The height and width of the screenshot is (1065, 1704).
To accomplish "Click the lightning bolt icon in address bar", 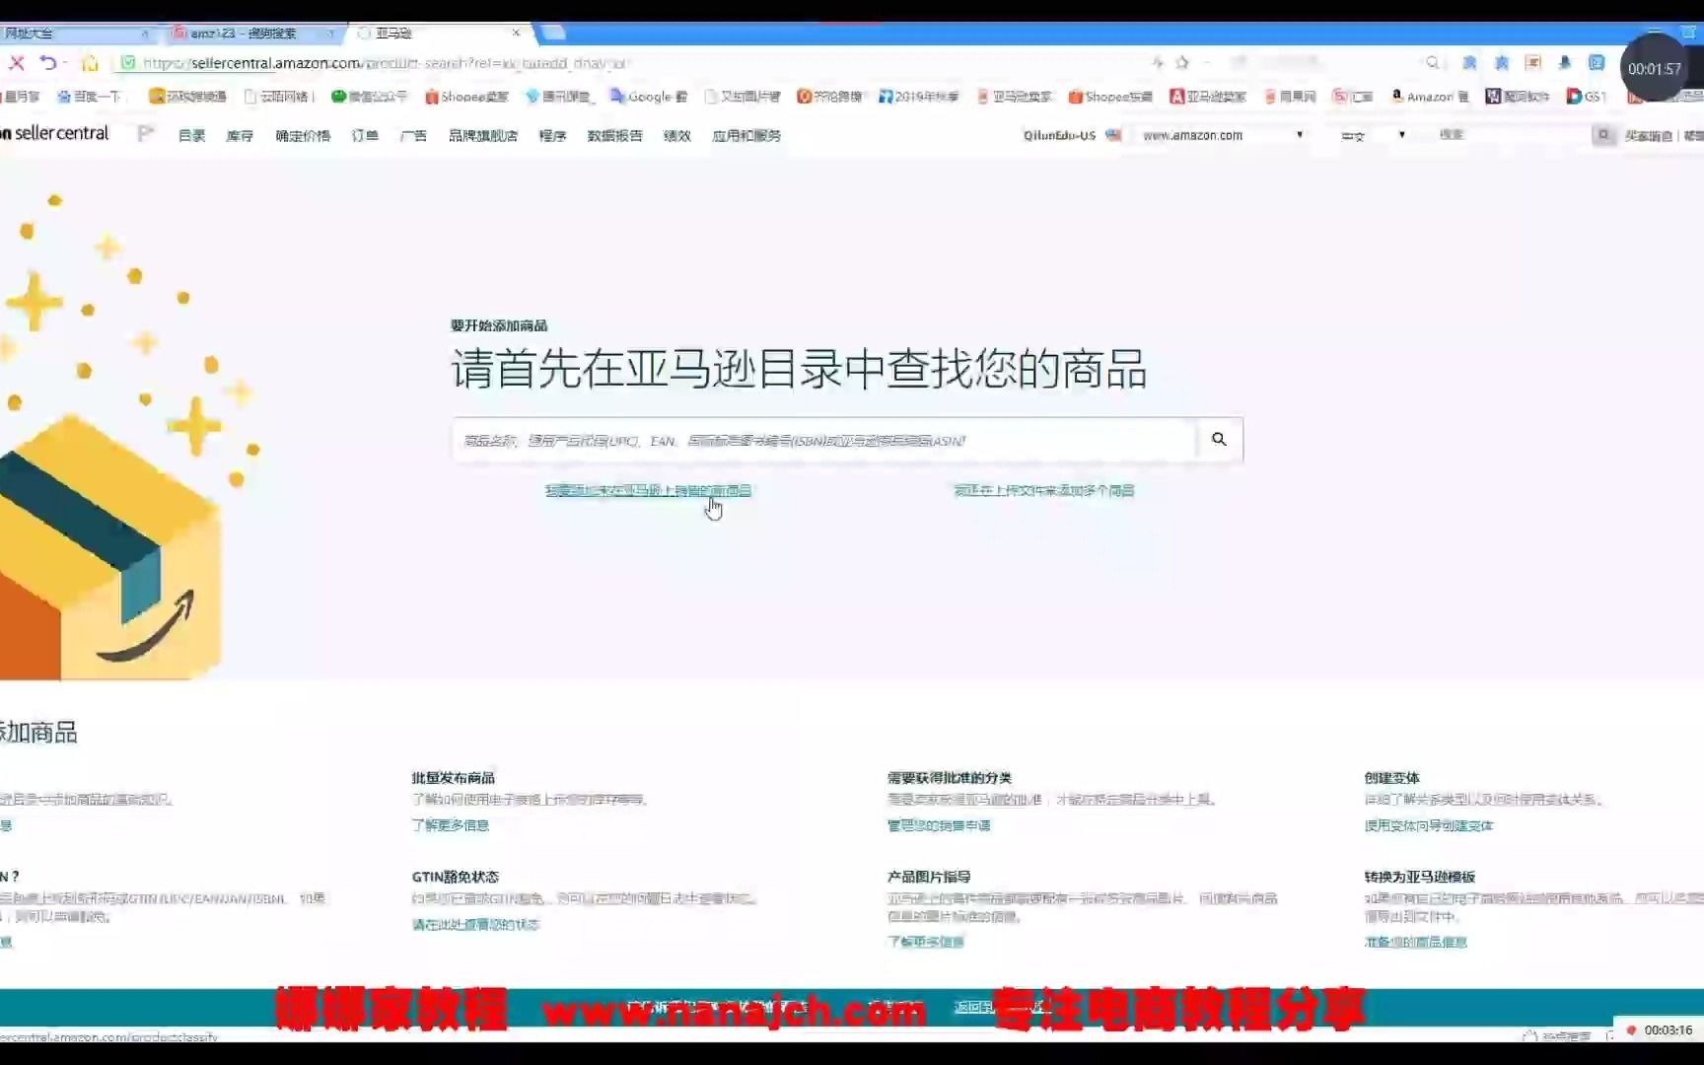I will coord(1158,62).
